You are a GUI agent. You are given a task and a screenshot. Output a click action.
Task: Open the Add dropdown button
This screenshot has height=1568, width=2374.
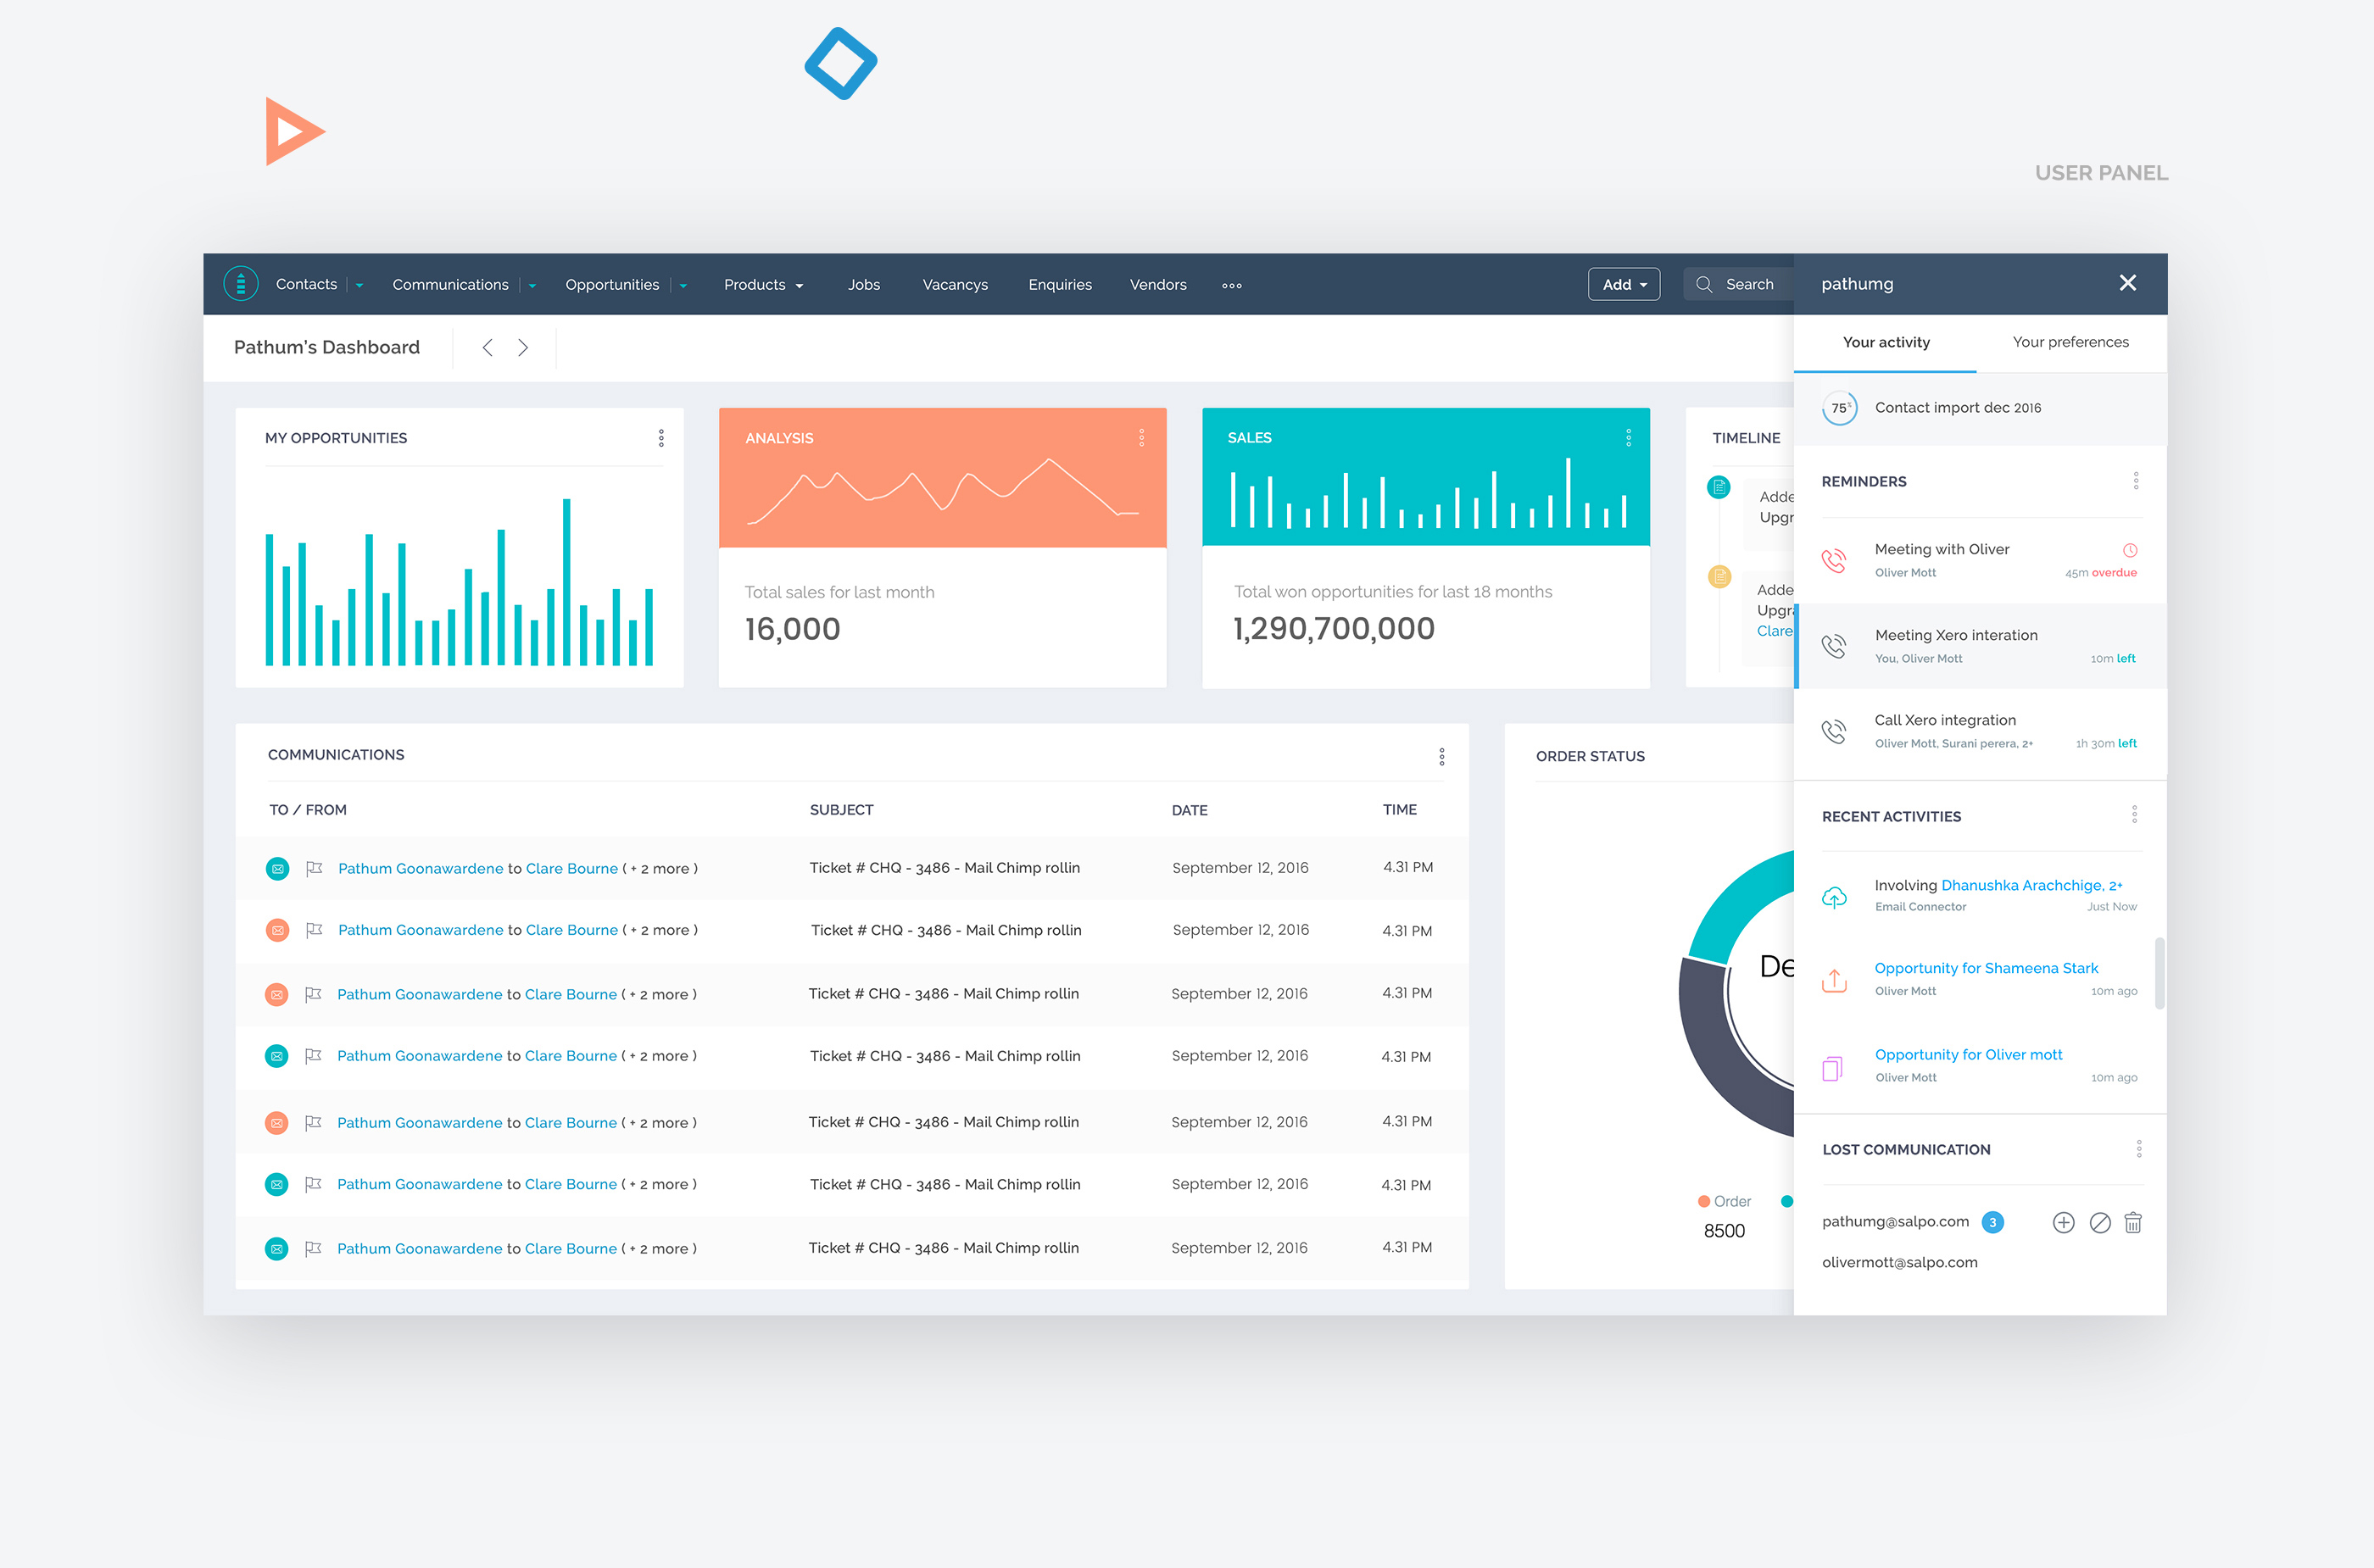tap(1623, 284)
